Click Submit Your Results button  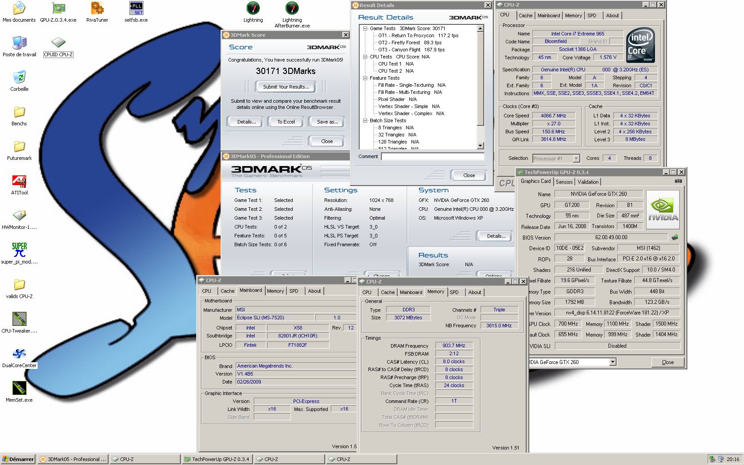[286, 87]
